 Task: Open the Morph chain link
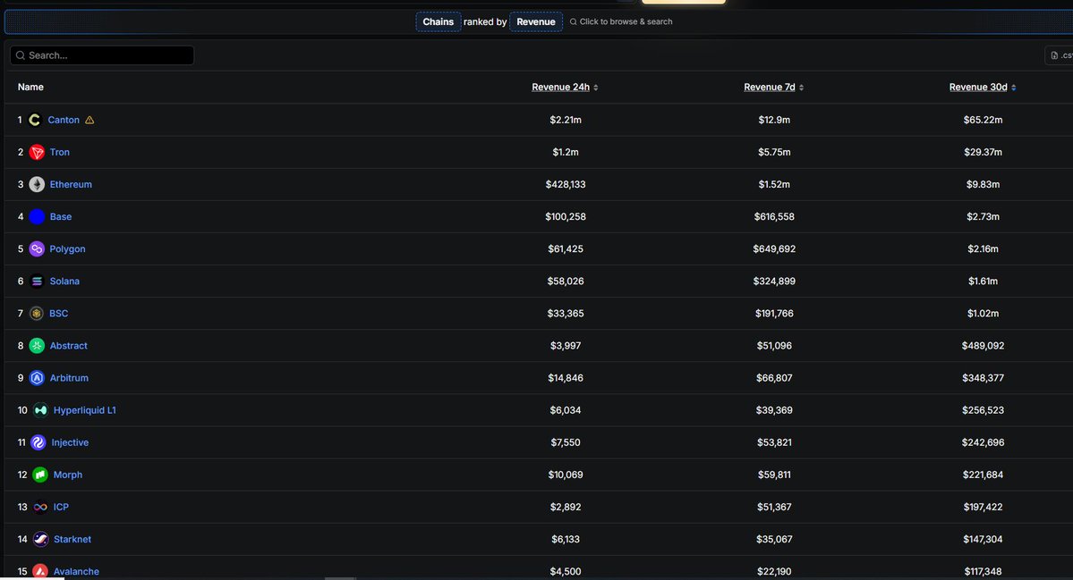tap(68, 475)
